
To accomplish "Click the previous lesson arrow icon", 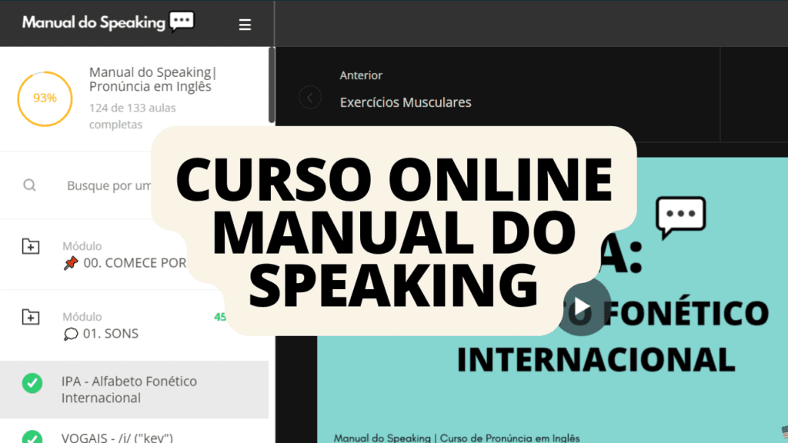I will point(310,98).
